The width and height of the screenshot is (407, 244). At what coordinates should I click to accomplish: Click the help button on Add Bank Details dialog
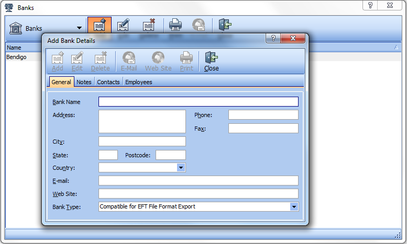[273, 38]
